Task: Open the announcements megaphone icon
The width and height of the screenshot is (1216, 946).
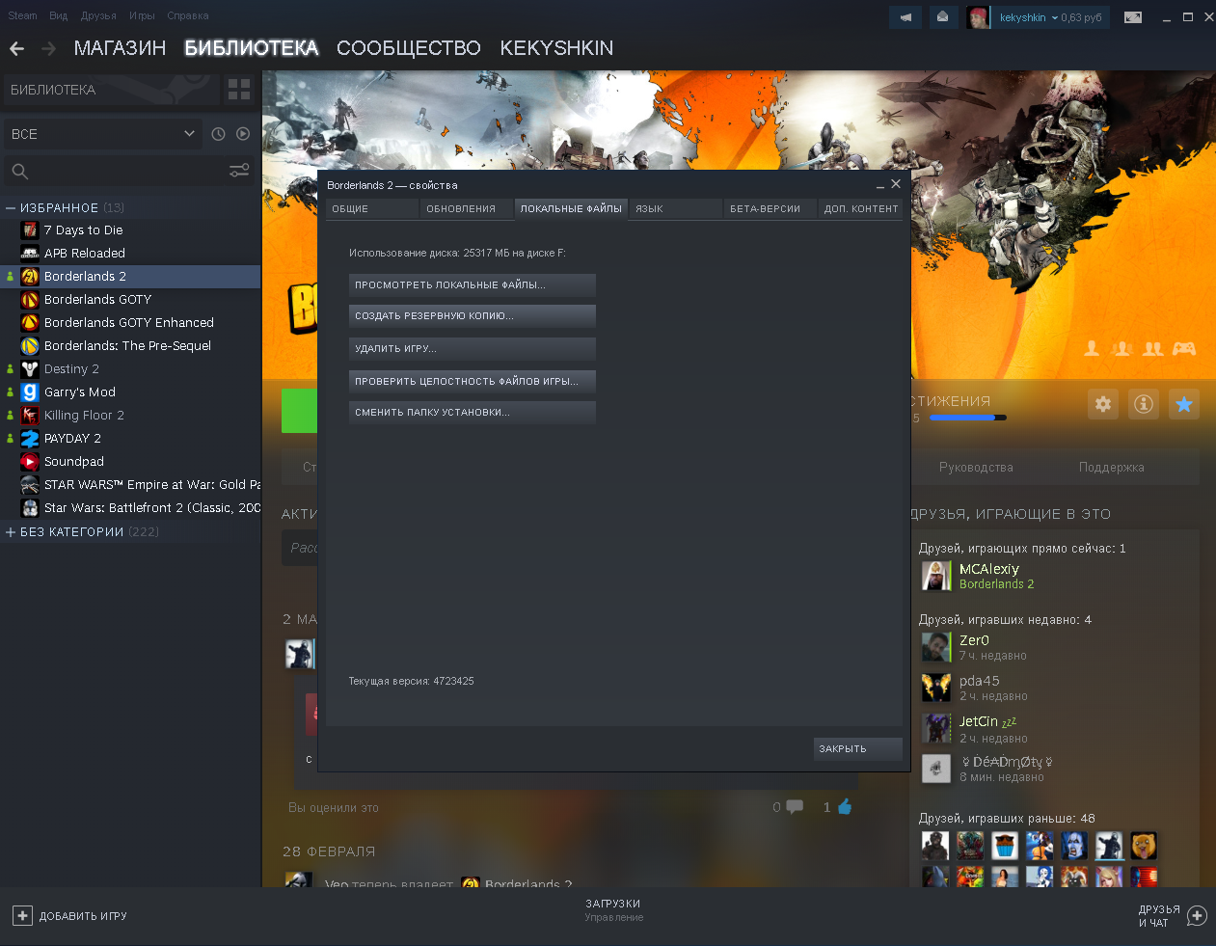Action: click(905, 17)
